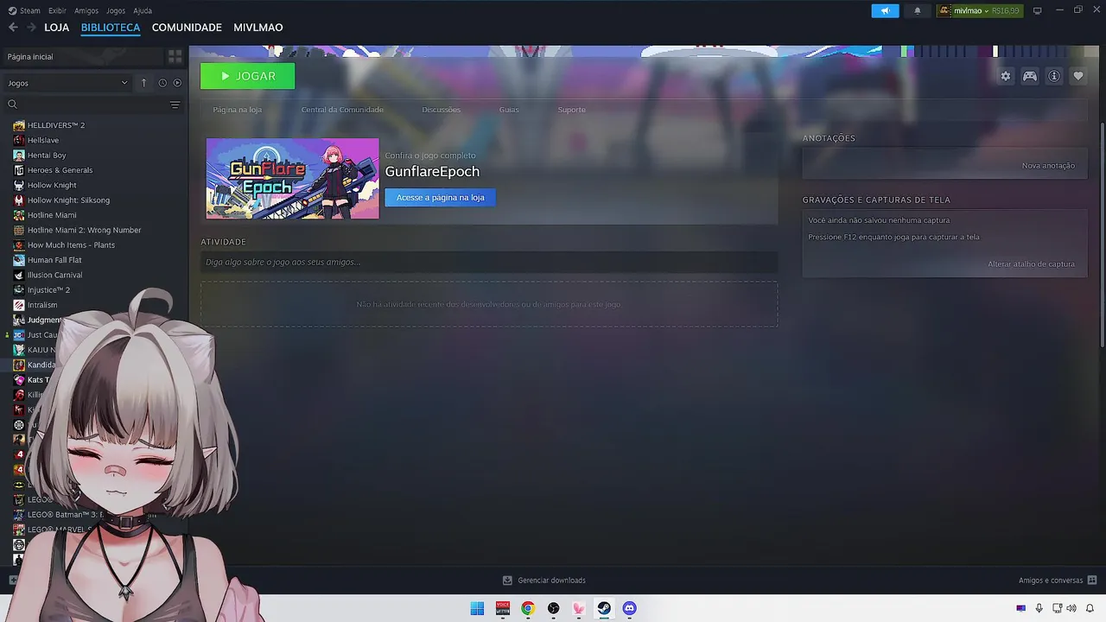The image size is (1106, 622).
Task: Click Alterar atalho de captura
Action: pyautogui.click(x=1032, y=264)
